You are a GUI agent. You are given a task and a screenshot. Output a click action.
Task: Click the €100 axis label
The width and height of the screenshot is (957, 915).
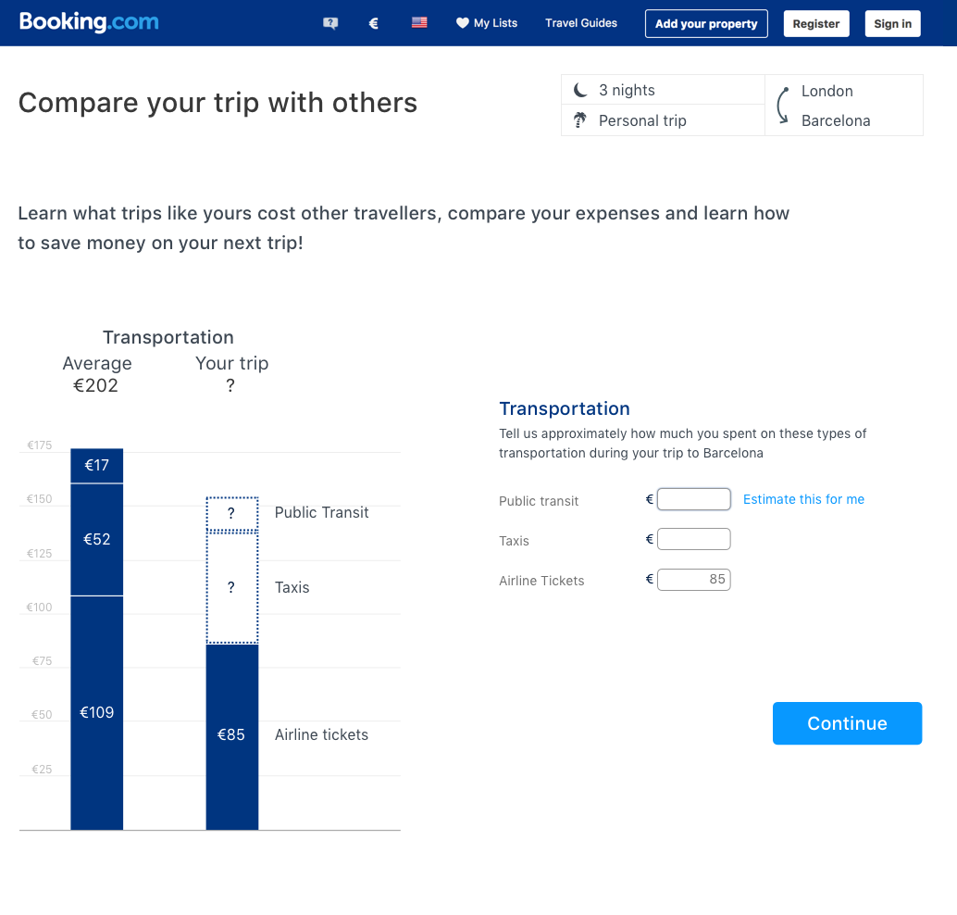point(39,608)
